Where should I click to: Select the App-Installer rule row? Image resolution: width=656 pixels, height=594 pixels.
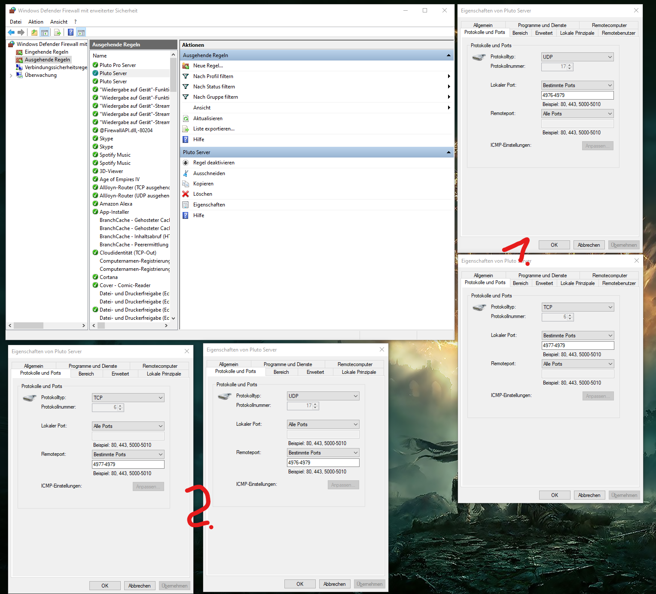pos(130,212)
